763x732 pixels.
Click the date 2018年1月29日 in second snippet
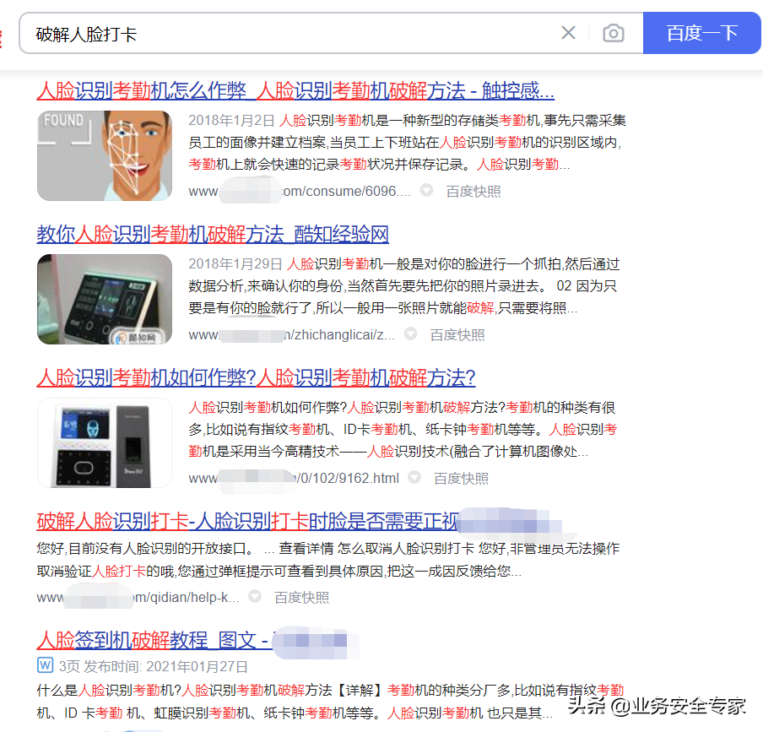(x=235, y=263)
